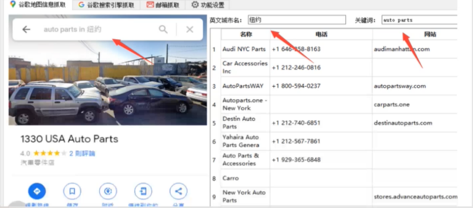Click the share icon button

point(178,191)
